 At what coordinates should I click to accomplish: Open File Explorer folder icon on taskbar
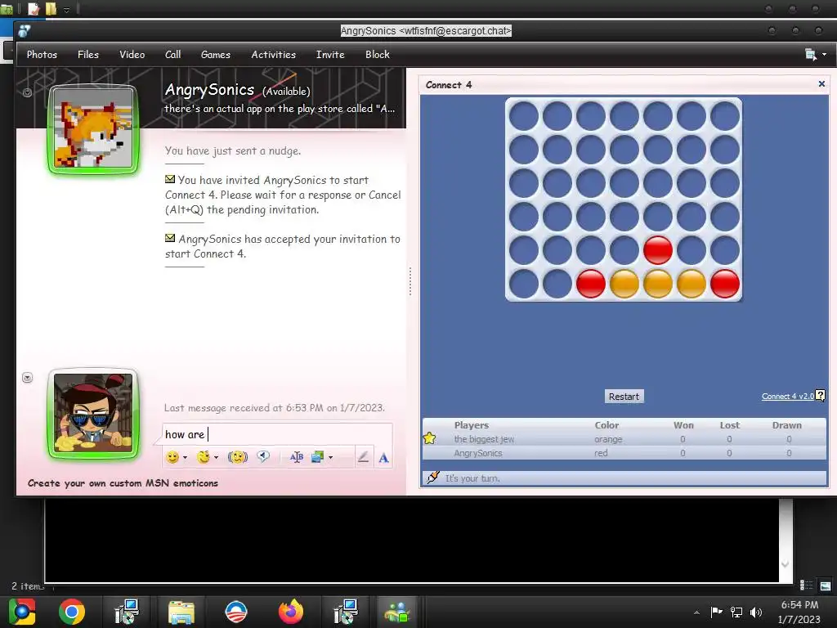click(181, 612)
